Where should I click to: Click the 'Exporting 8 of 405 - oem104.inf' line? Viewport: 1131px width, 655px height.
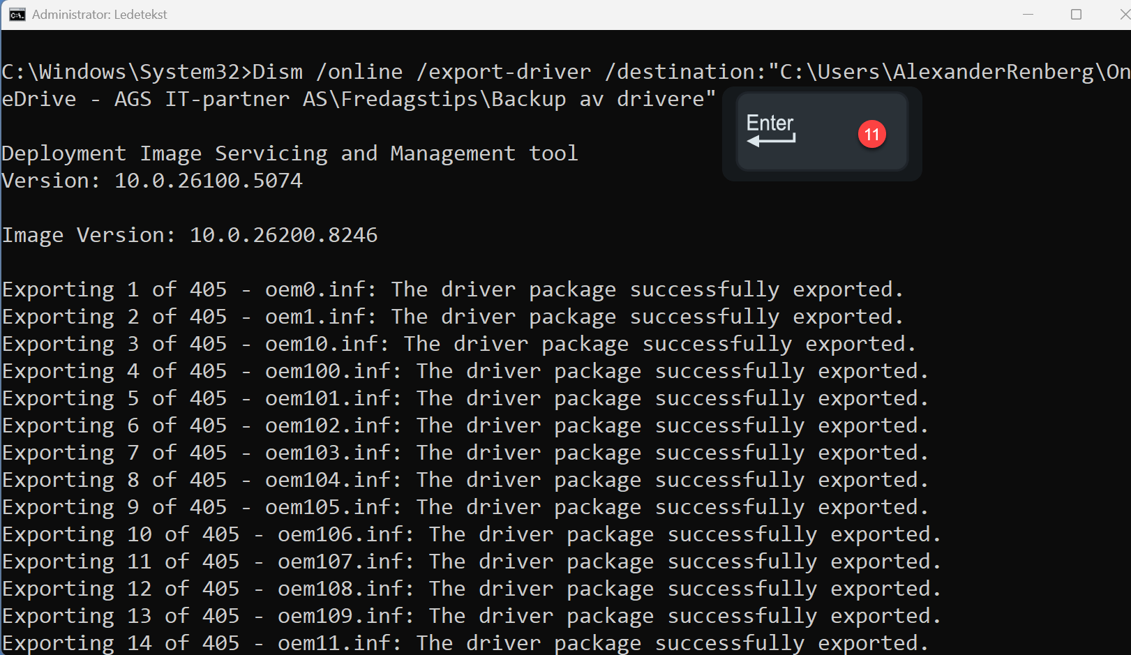click(465, 480)
